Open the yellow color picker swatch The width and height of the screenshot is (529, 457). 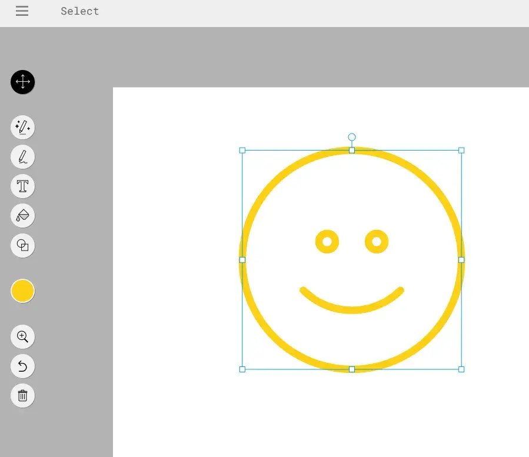point(22,291)
